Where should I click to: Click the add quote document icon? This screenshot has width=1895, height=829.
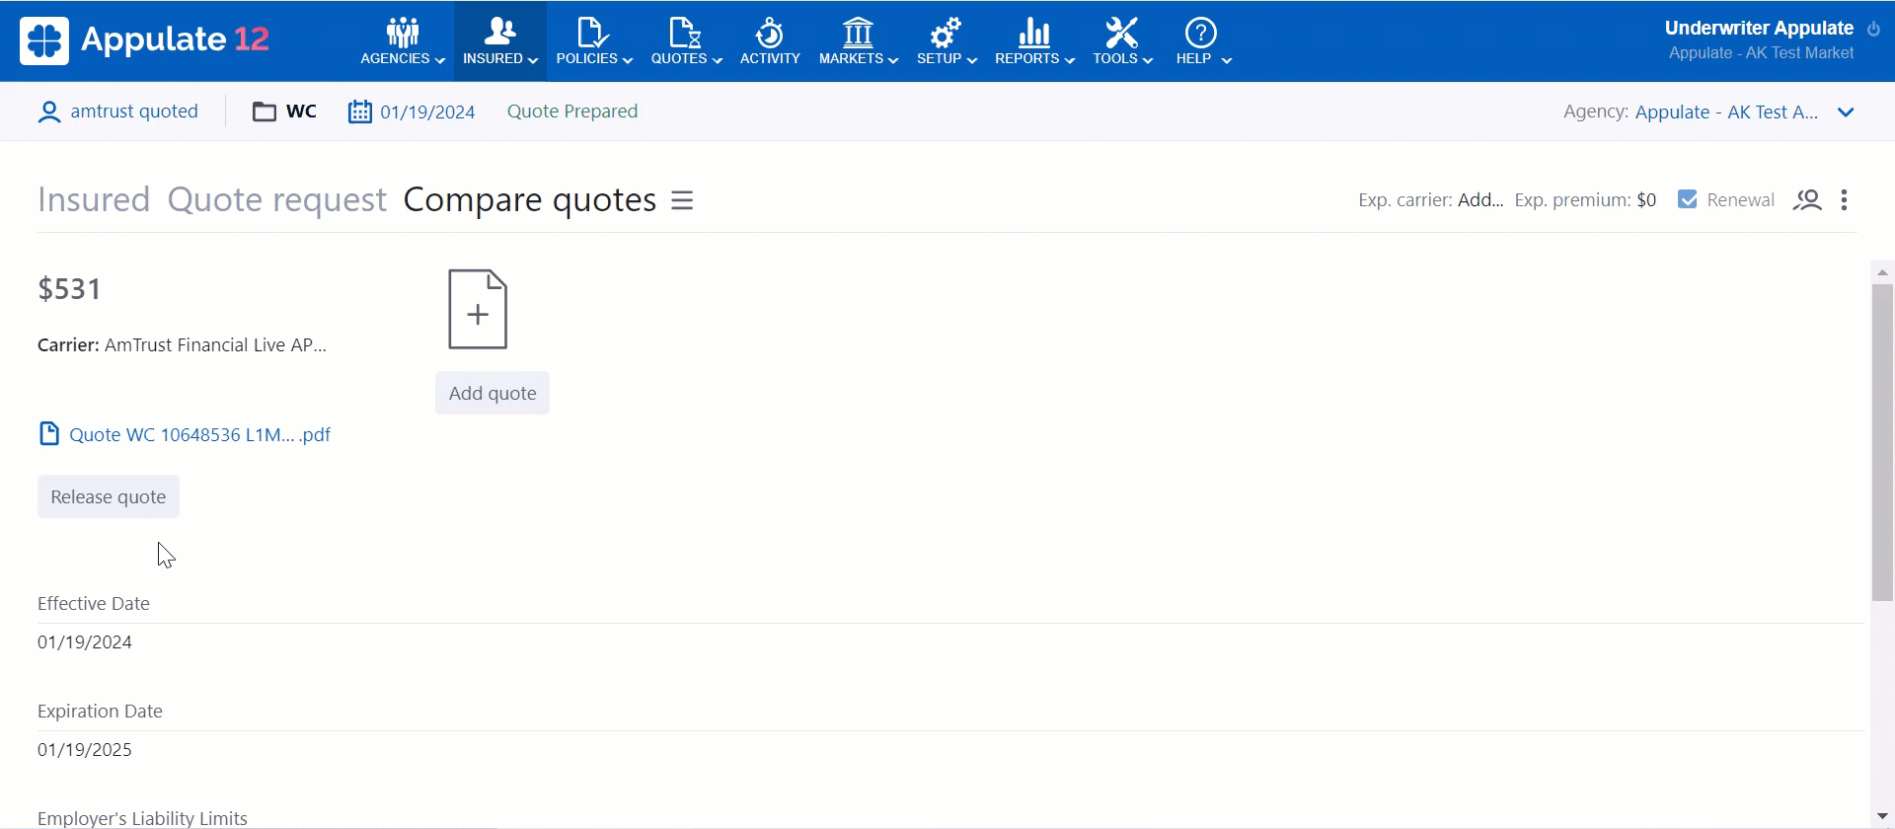click(478, 309)
